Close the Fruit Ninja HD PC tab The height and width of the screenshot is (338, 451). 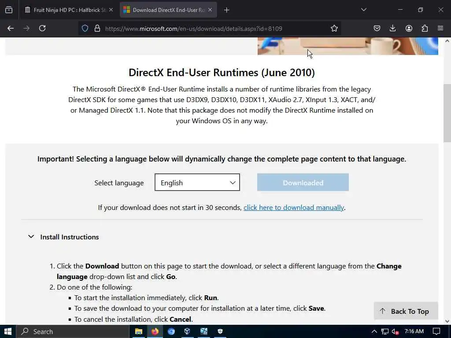pyautogui.click(x=111, y=10)
